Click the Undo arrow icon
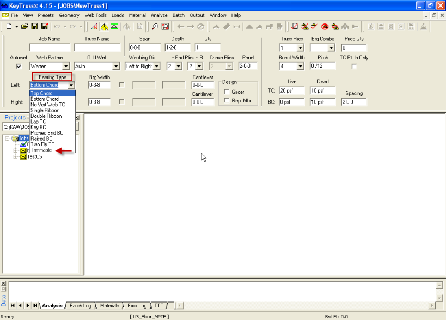The image size is (446, 320). [x=57, y=27]
